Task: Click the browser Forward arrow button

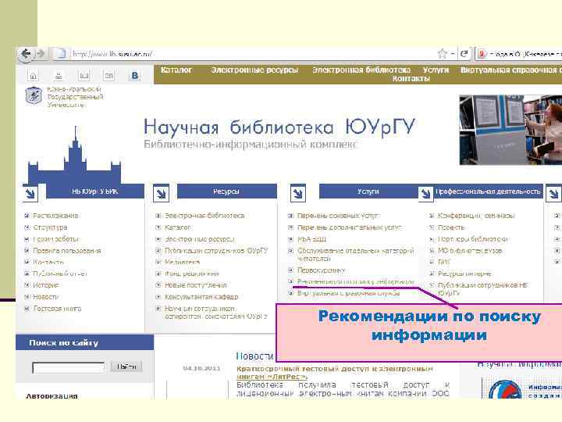Action: click(41, 54)
